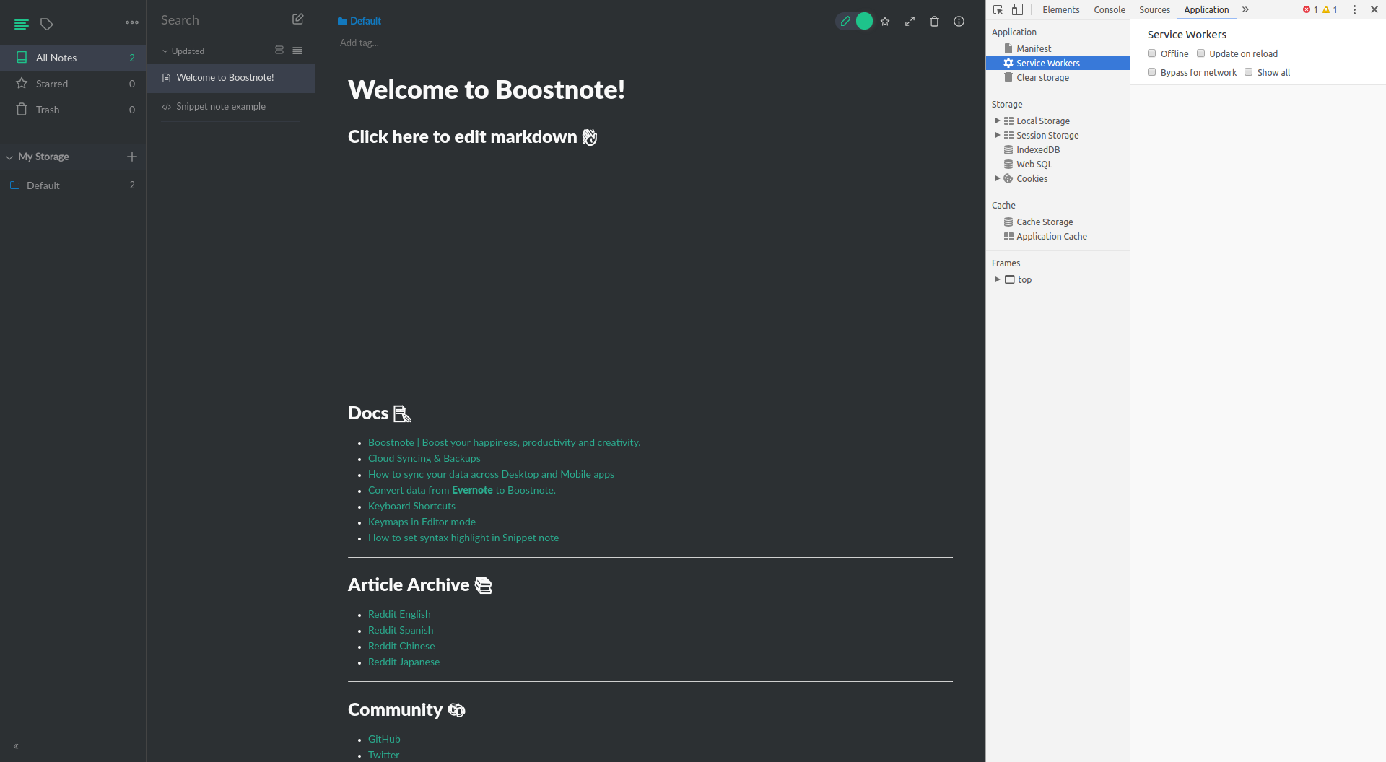
Task: Open All Notes in sidebar
Action: [73, 58]
